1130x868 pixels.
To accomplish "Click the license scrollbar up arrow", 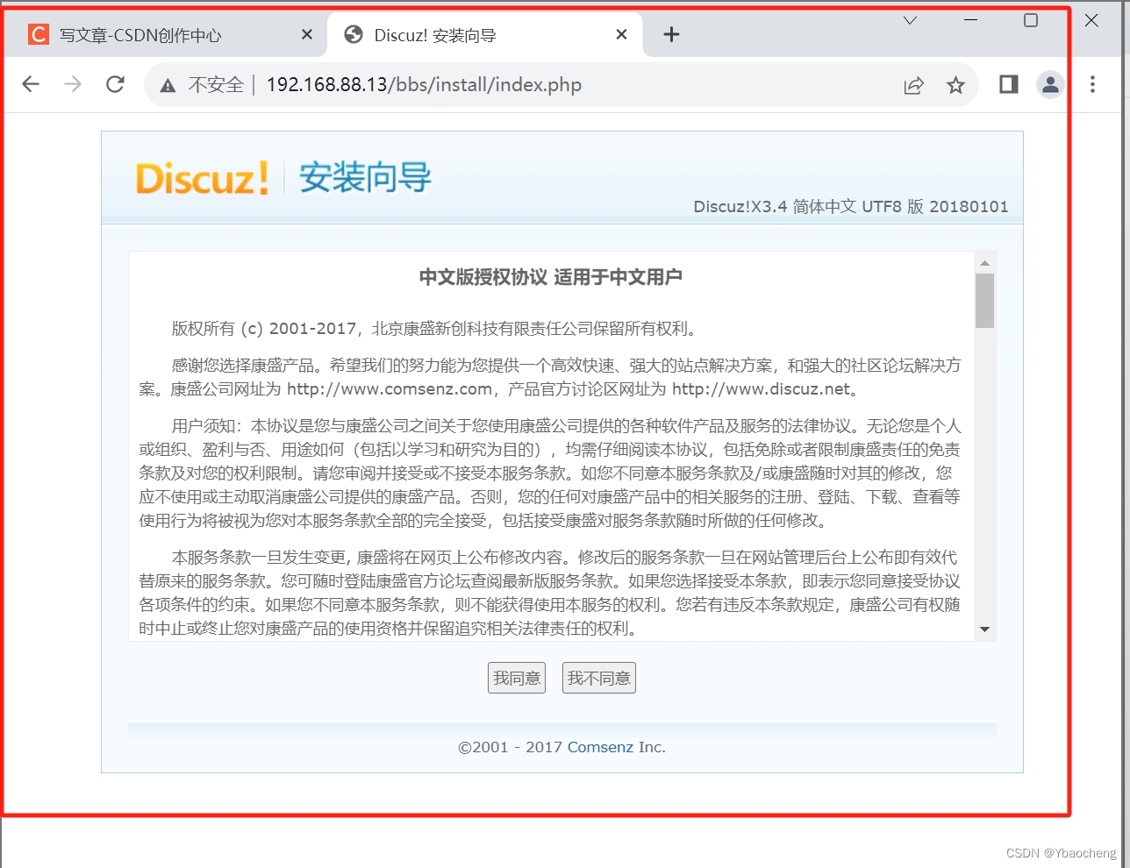I will [984, 263].
